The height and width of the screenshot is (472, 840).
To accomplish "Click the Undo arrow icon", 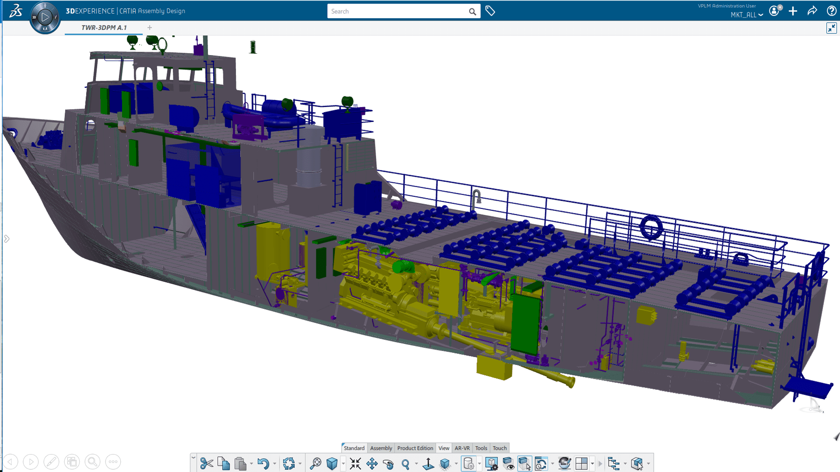I will point(263,464).
